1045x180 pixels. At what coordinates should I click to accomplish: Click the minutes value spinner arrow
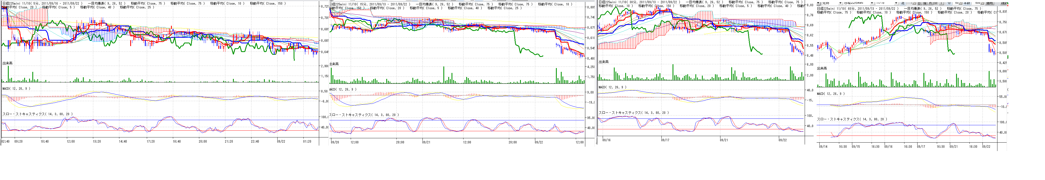pyautogui.click(x=961, y=3)
